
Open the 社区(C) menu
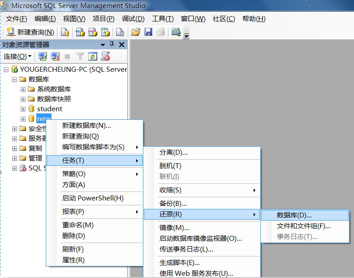click(x=224, y=19)
